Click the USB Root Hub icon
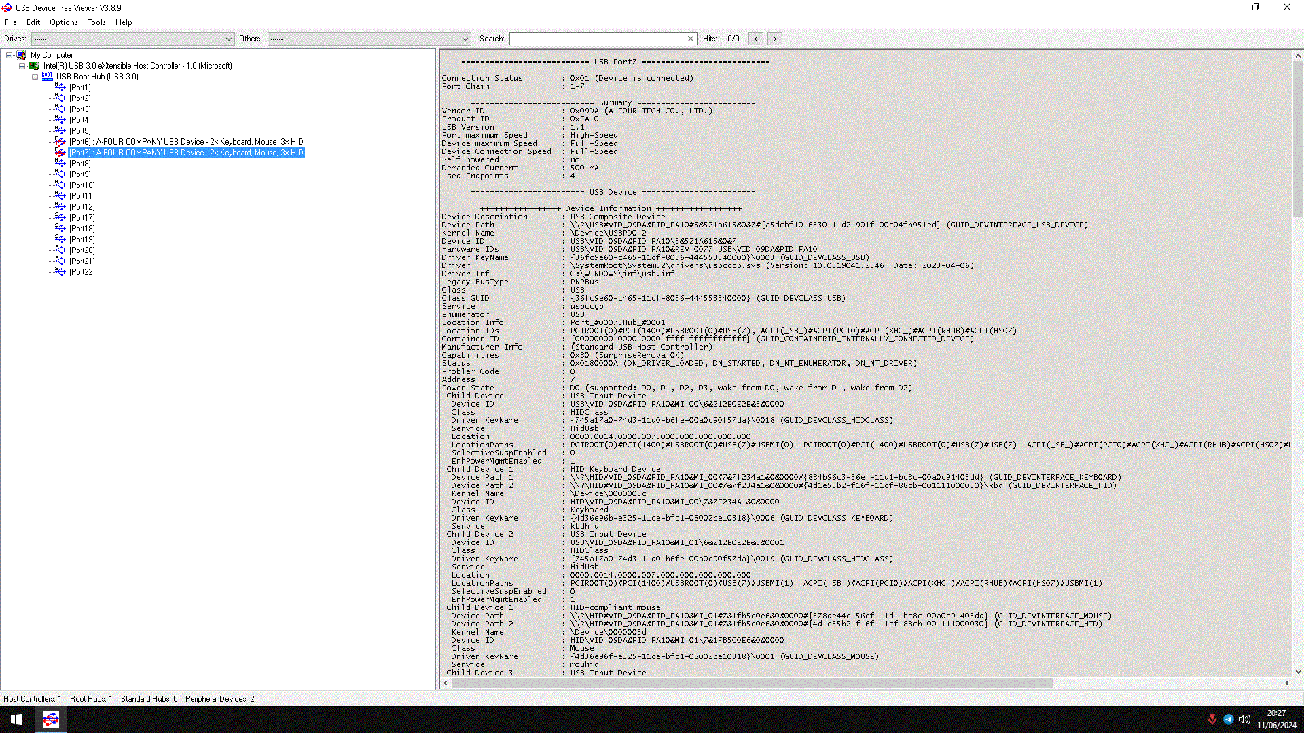The height and width of the screenshot is (733, 1304). coord(47,77)
